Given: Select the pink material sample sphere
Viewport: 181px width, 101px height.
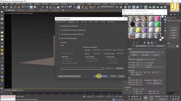Looking at the screenshot, I should tap(158, 18).
